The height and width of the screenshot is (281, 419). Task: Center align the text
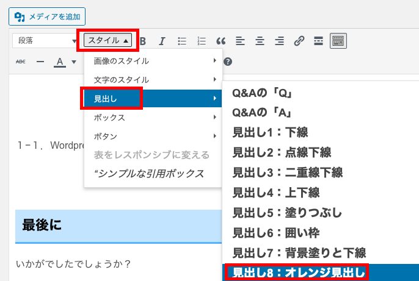[x=260, y=41]
